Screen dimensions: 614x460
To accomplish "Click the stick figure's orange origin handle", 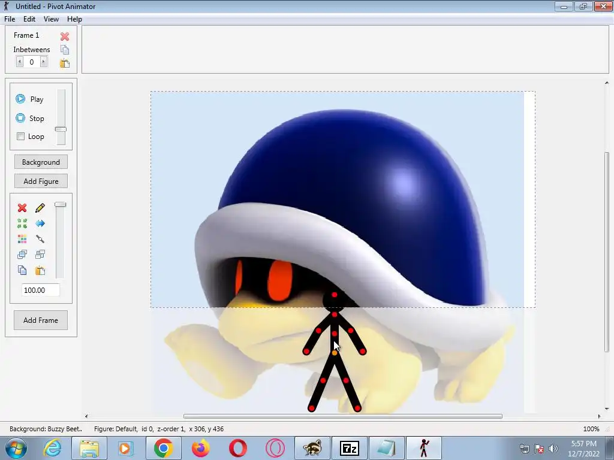I will [x=335, y=353].
